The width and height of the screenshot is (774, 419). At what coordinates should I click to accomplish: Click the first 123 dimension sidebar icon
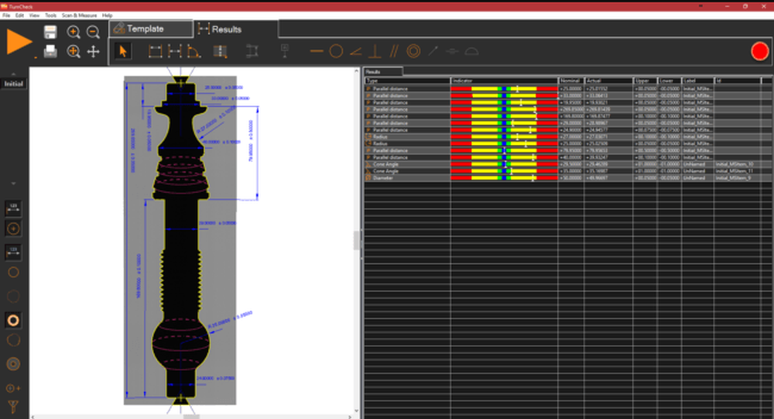(13, 208)
